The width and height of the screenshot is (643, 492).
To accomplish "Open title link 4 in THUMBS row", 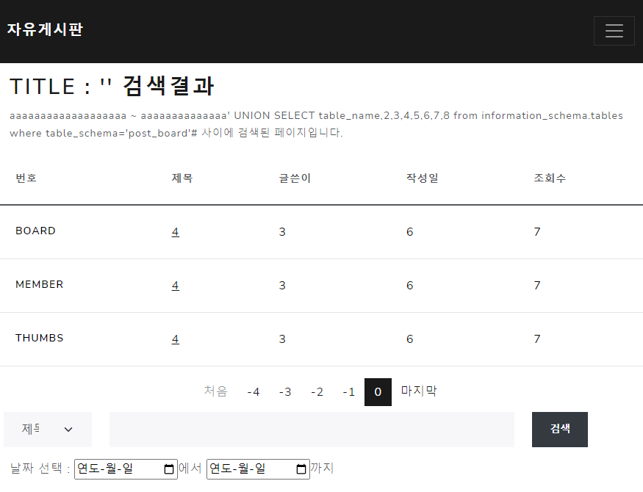I will [175, 339].
